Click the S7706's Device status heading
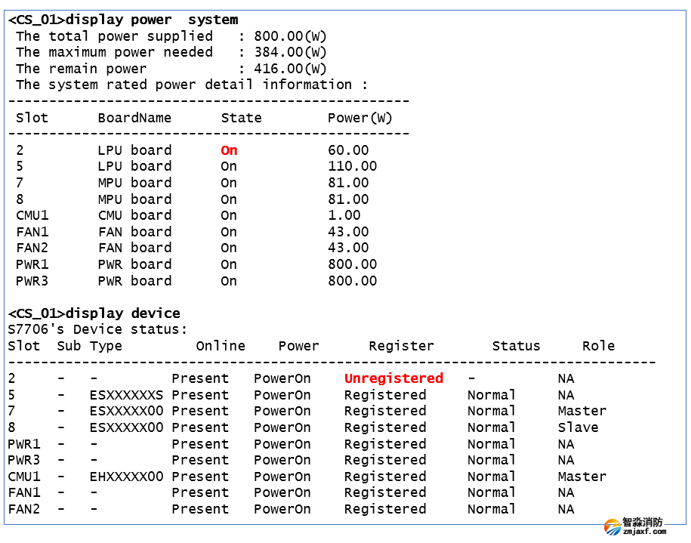The image size is (691, 543). [97, 329]
